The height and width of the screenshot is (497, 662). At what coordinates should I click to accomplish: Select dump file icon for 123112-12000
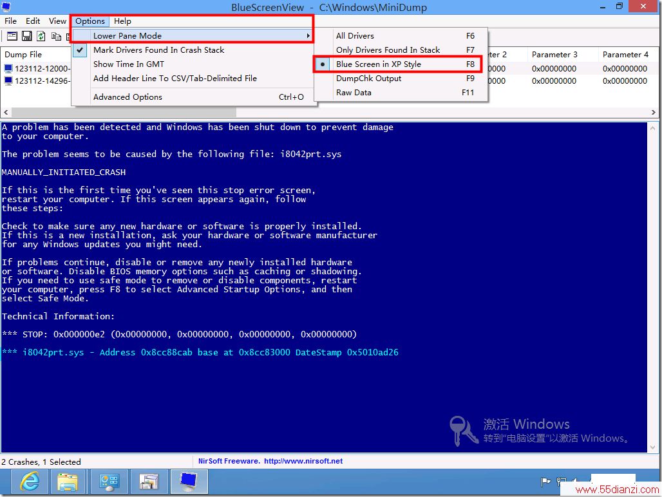8,68
